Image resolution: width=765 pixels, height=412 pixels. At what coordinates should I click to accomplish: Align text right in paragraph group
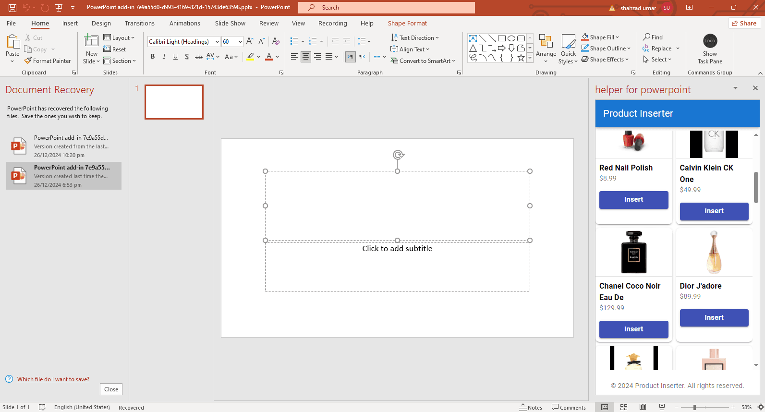pos(317,57)
